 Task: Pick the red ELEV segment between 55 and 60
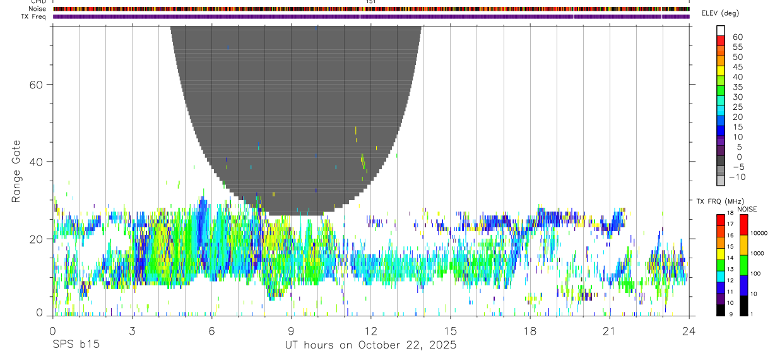721,40
